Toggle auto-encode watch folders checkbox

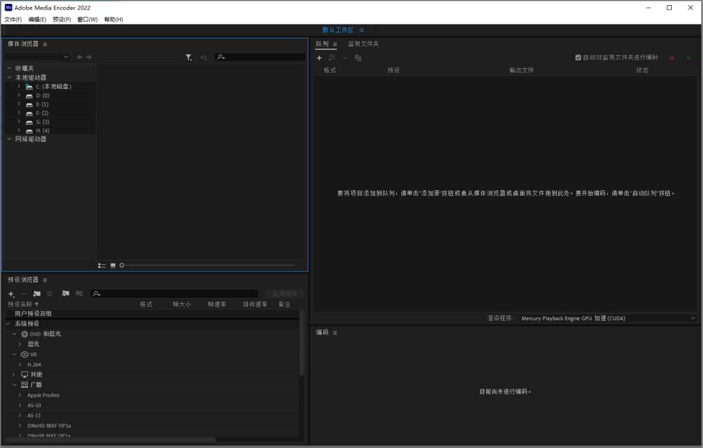pos(578,57)
